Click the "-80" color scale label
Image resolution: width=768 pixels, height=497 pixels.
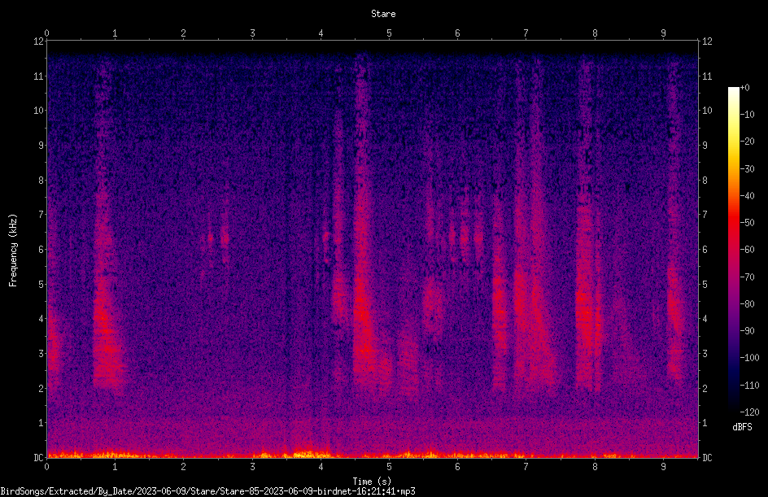[x=747, y=304]
